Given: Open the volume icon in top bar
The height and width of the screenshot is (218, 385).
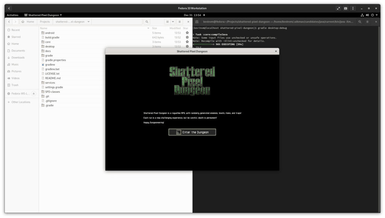Looking at the screenshot, I should click(367, 15).
